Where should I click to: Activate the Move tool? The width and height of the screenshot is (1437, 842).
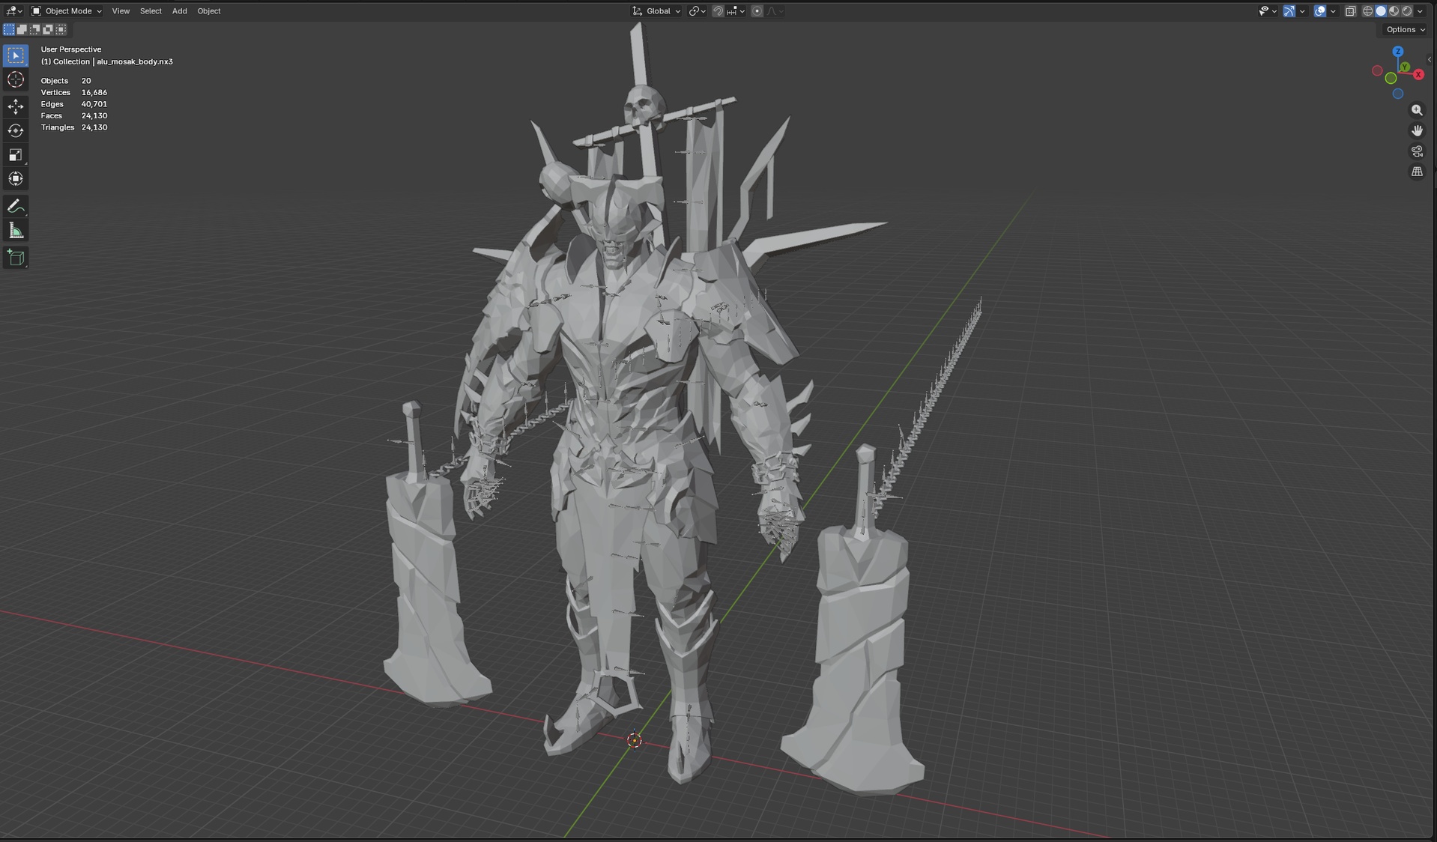click(16, 106)
